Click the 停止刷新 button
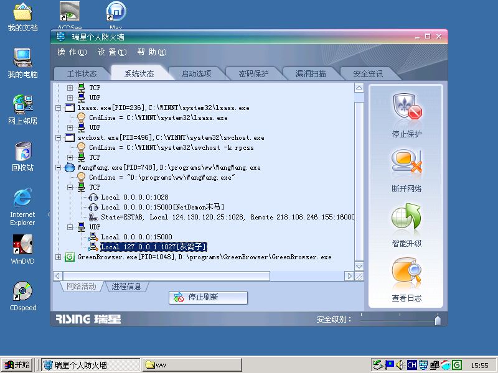498x373 pixels. coord(208,298)
